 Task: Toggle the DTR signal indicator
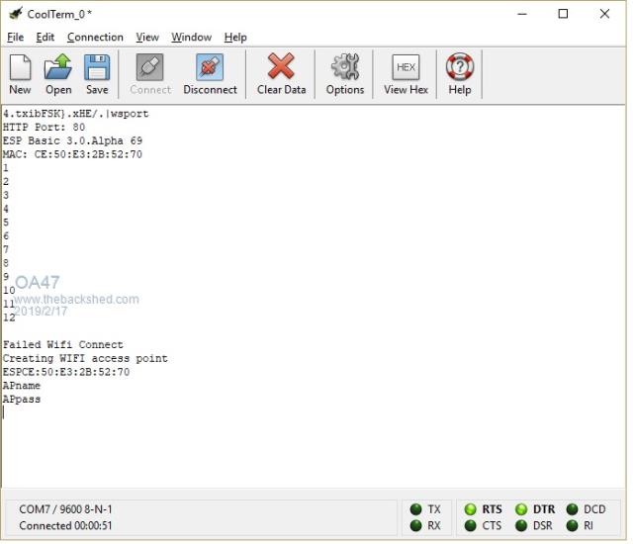pyautogui.click(x=521, y=509)
